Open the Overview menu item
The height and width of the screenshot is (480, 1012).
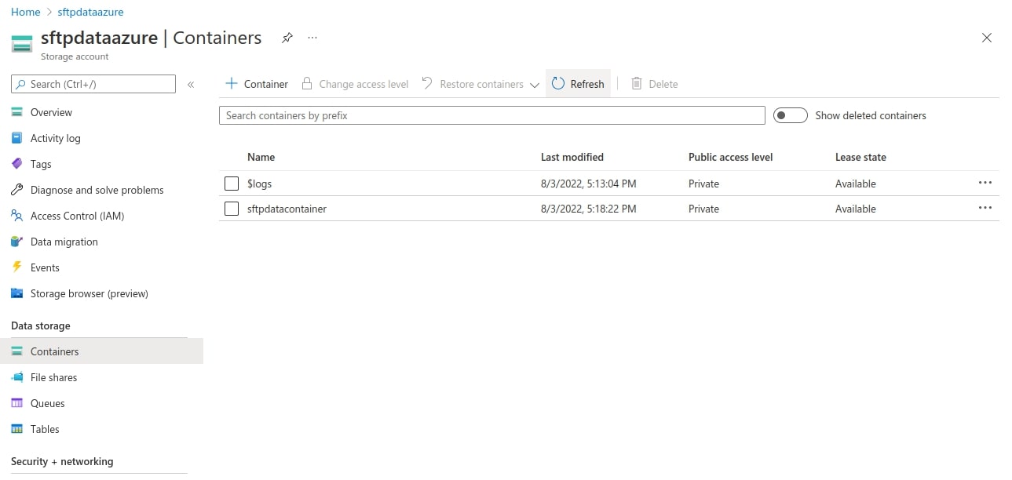click(51, 112)
